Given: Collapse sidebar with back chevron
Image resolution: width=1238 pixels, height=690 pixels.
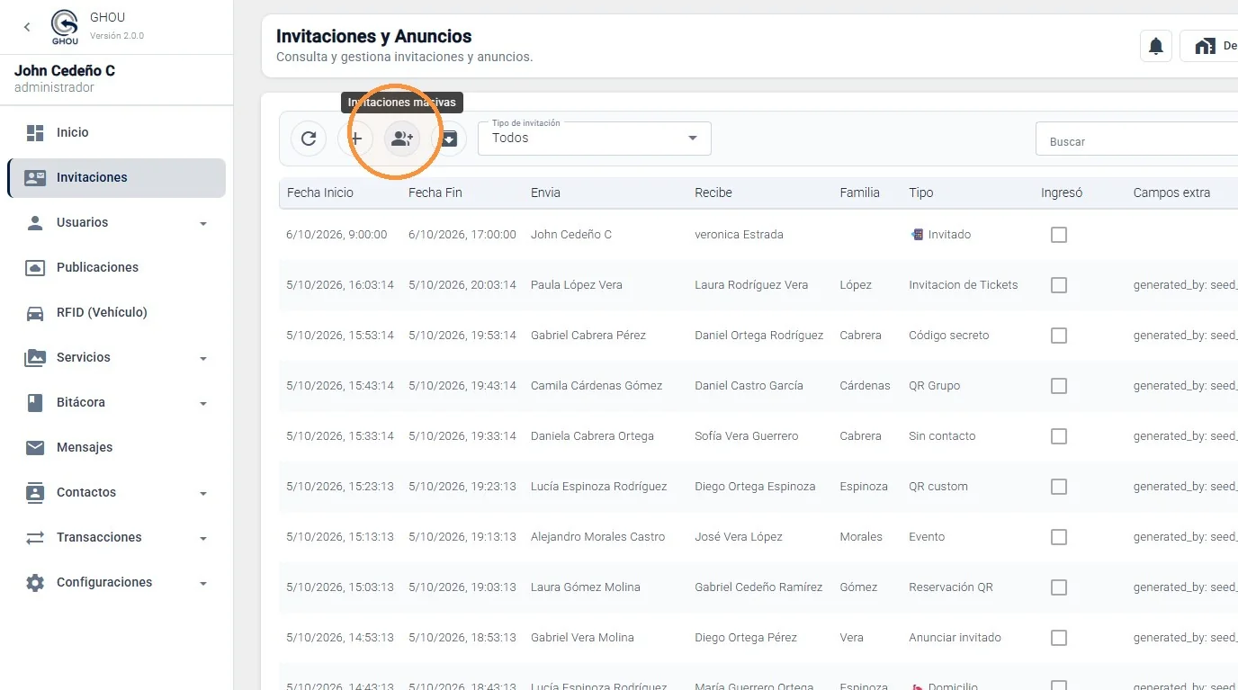Looking at the screenshot, I should pos(27,27).
